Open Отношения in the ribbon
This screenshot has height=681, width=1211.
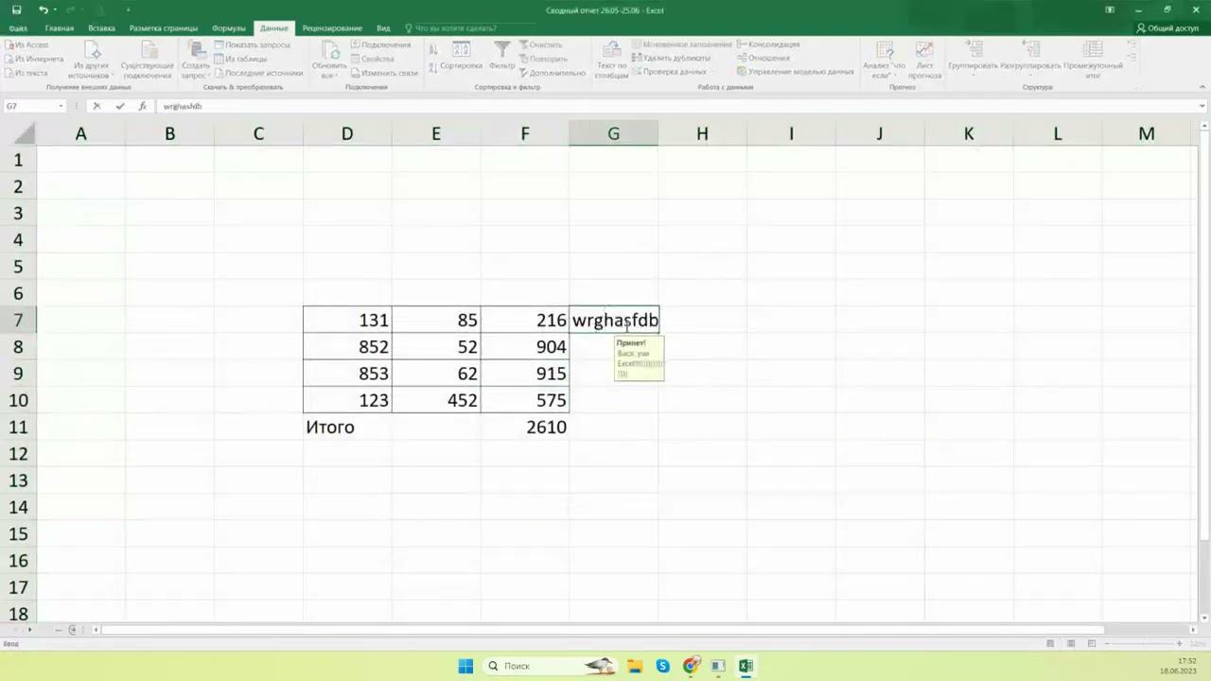763,58
